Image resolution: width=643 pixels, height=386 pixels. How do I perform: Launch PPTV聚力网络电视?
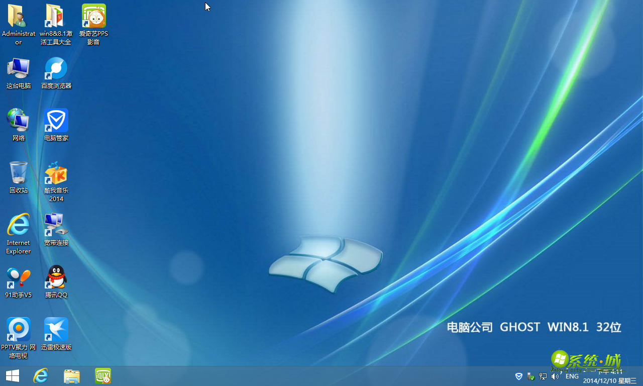pos(18,329)
